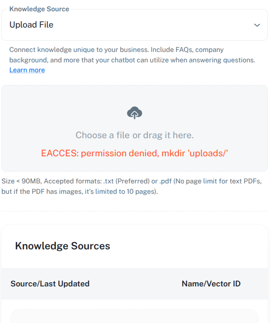Open the Upload File dropdown value
Viewport: 271px width, 323px height.
tap(31, 25)
